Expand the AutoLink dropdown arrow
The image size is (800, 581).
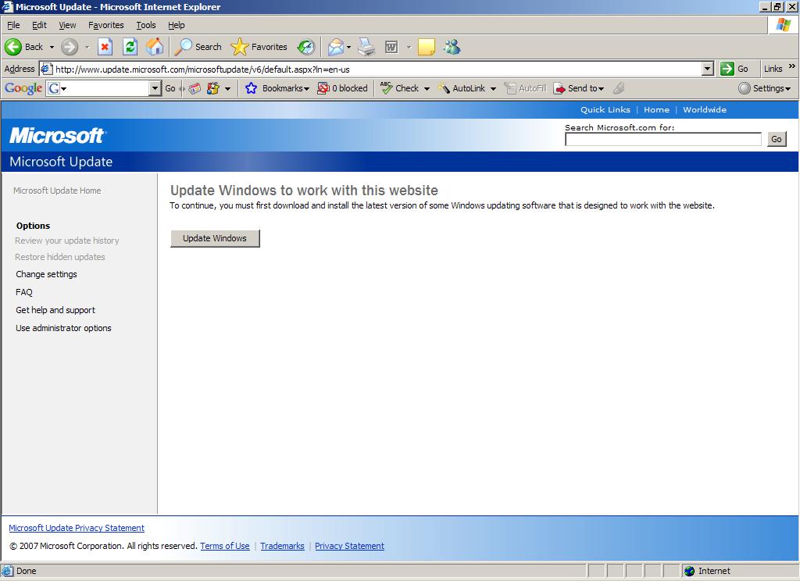[493, 89]
